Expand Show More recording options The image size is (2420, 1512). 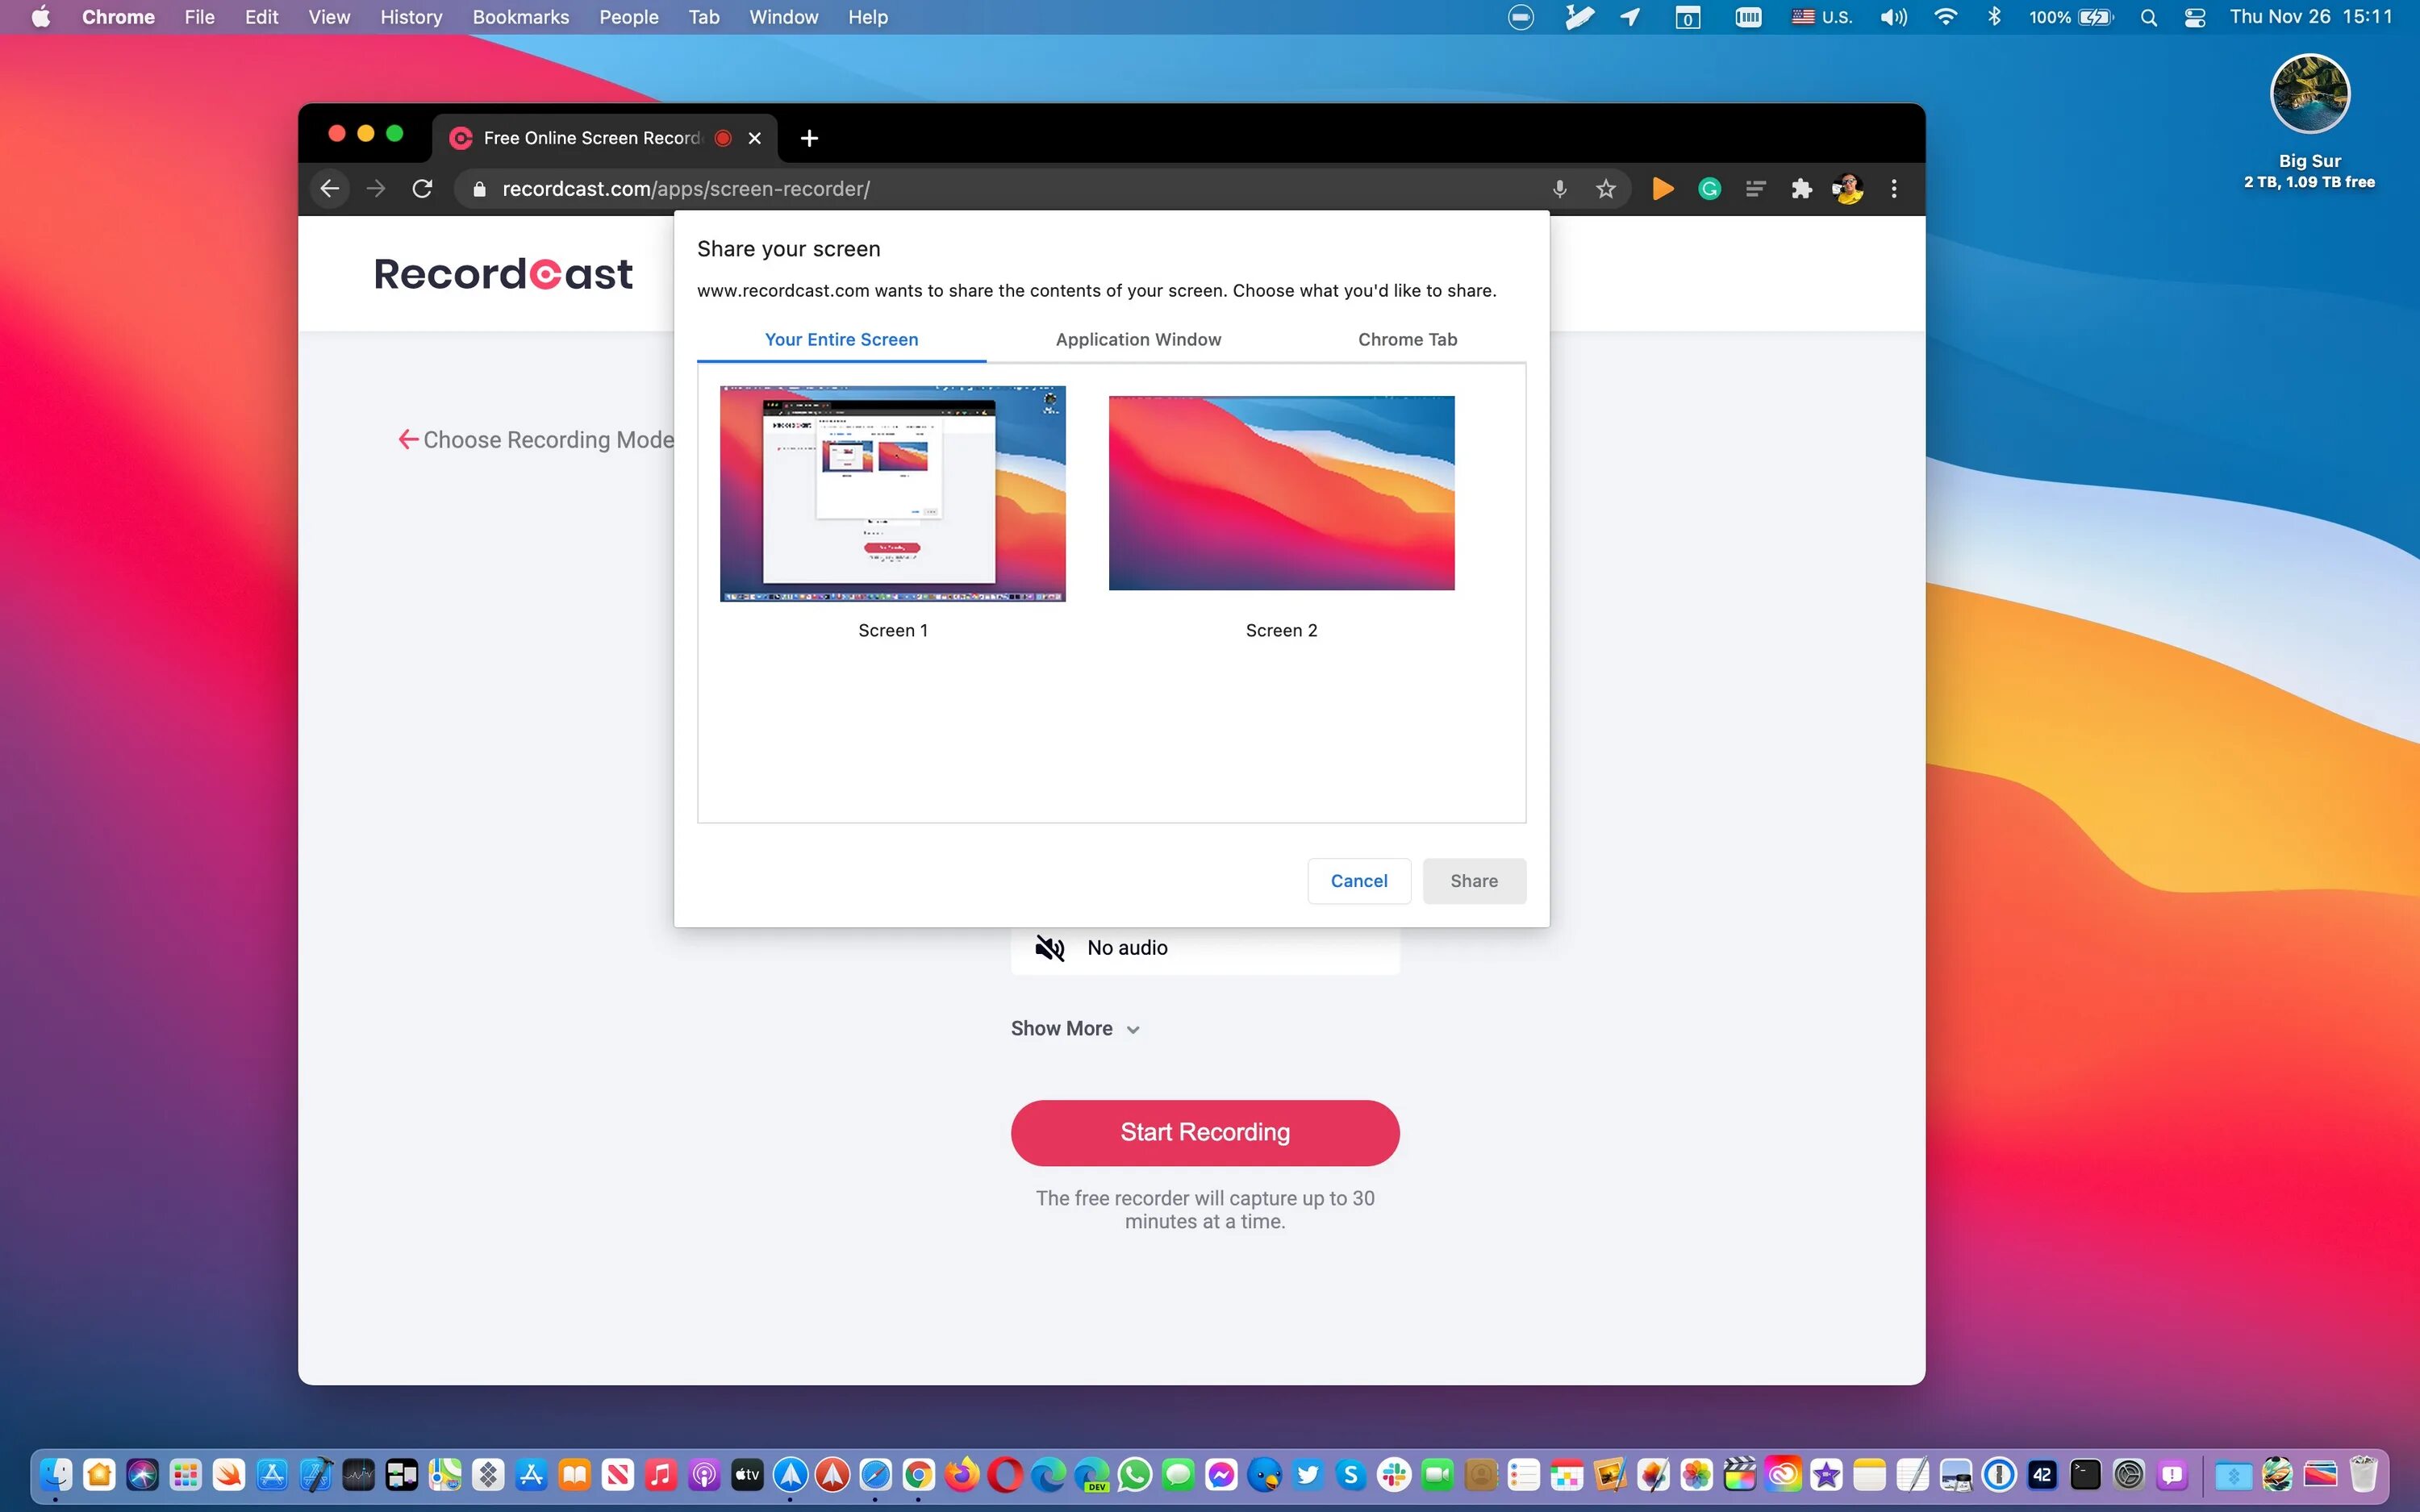coord(1075,1027)
